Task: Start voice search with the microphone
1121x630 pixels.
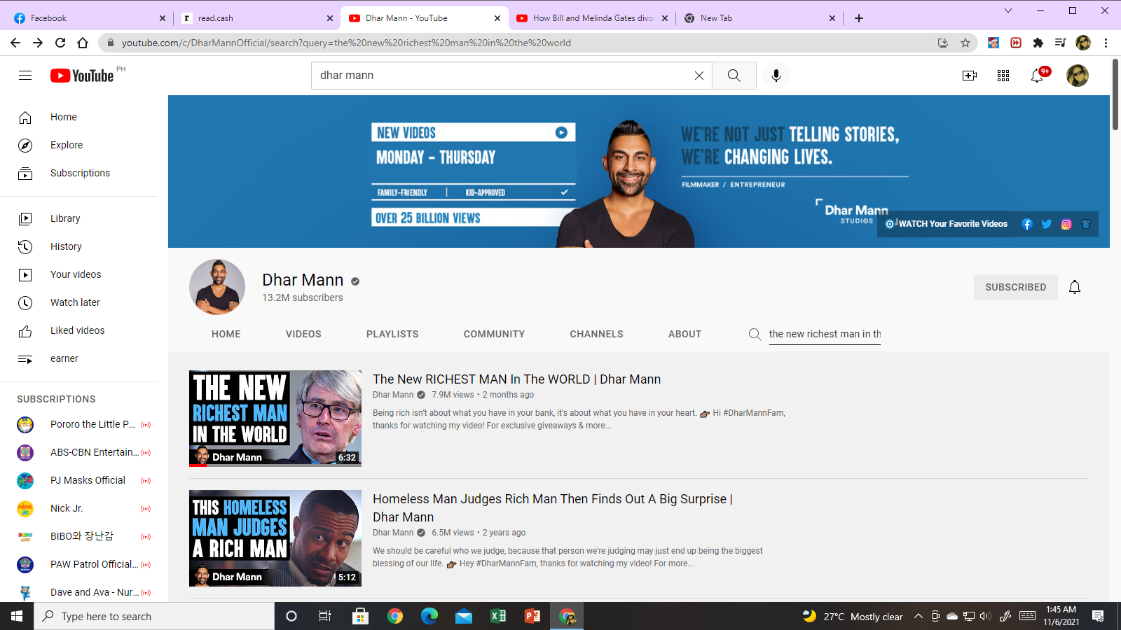Action: click(x=776, y=76)
